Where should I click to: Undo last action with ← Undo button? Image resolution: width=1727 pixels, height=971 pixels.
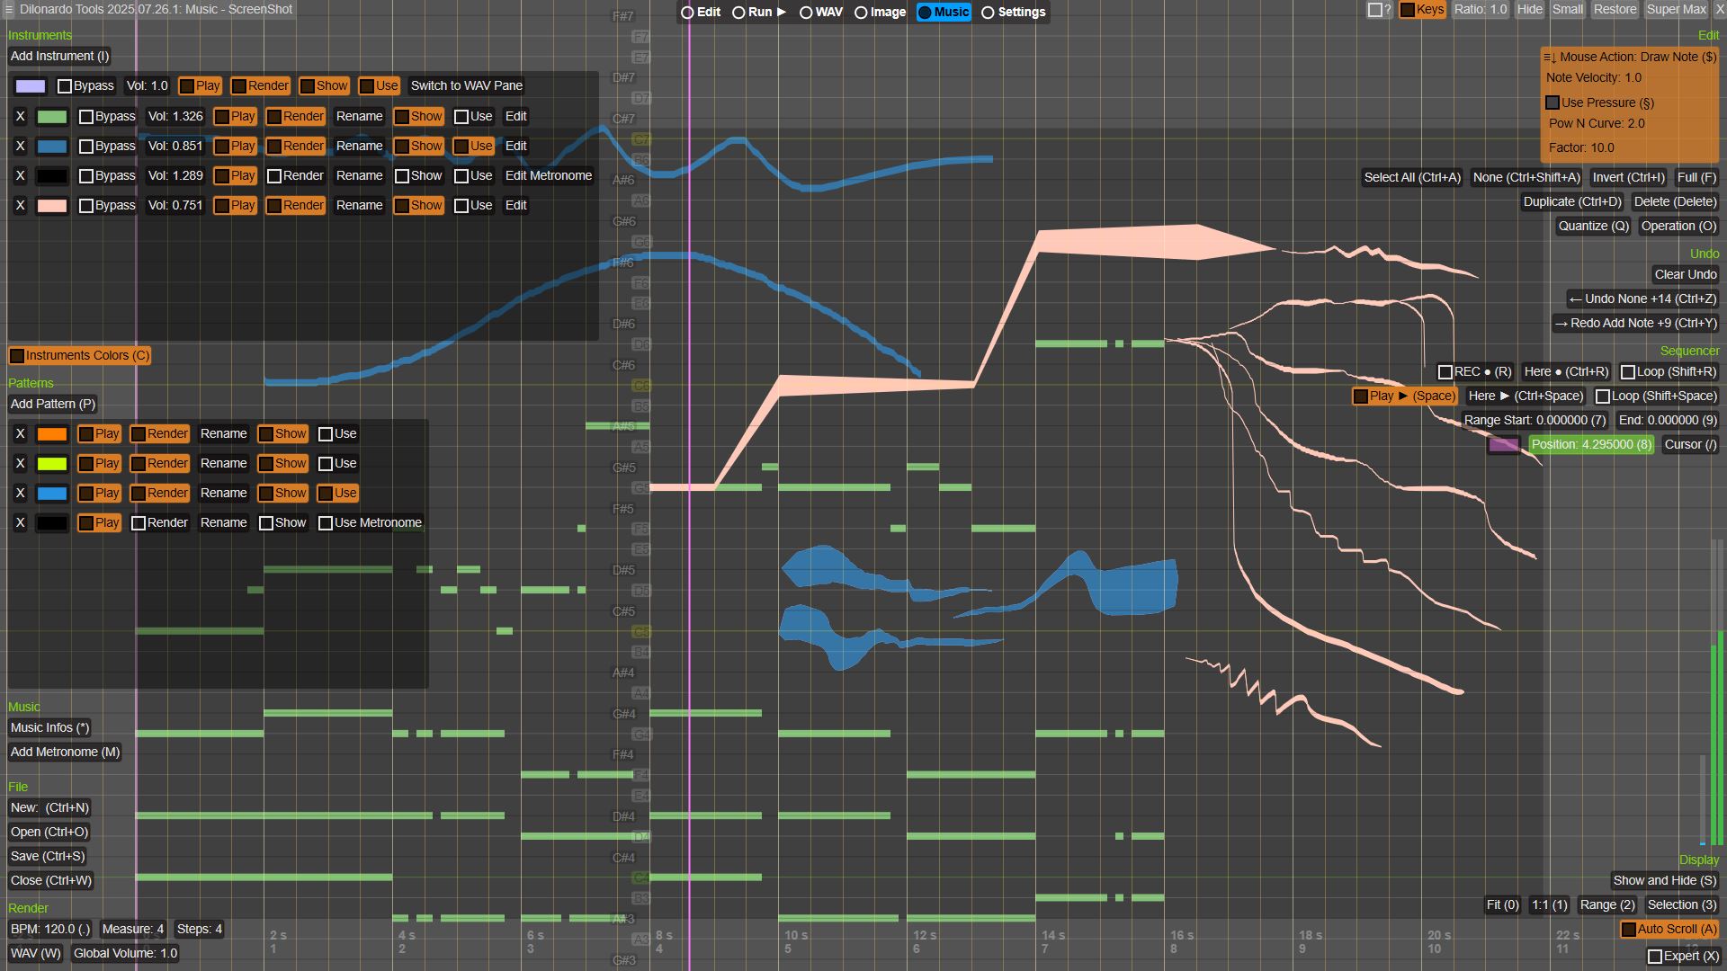(x=1642, y=298)
